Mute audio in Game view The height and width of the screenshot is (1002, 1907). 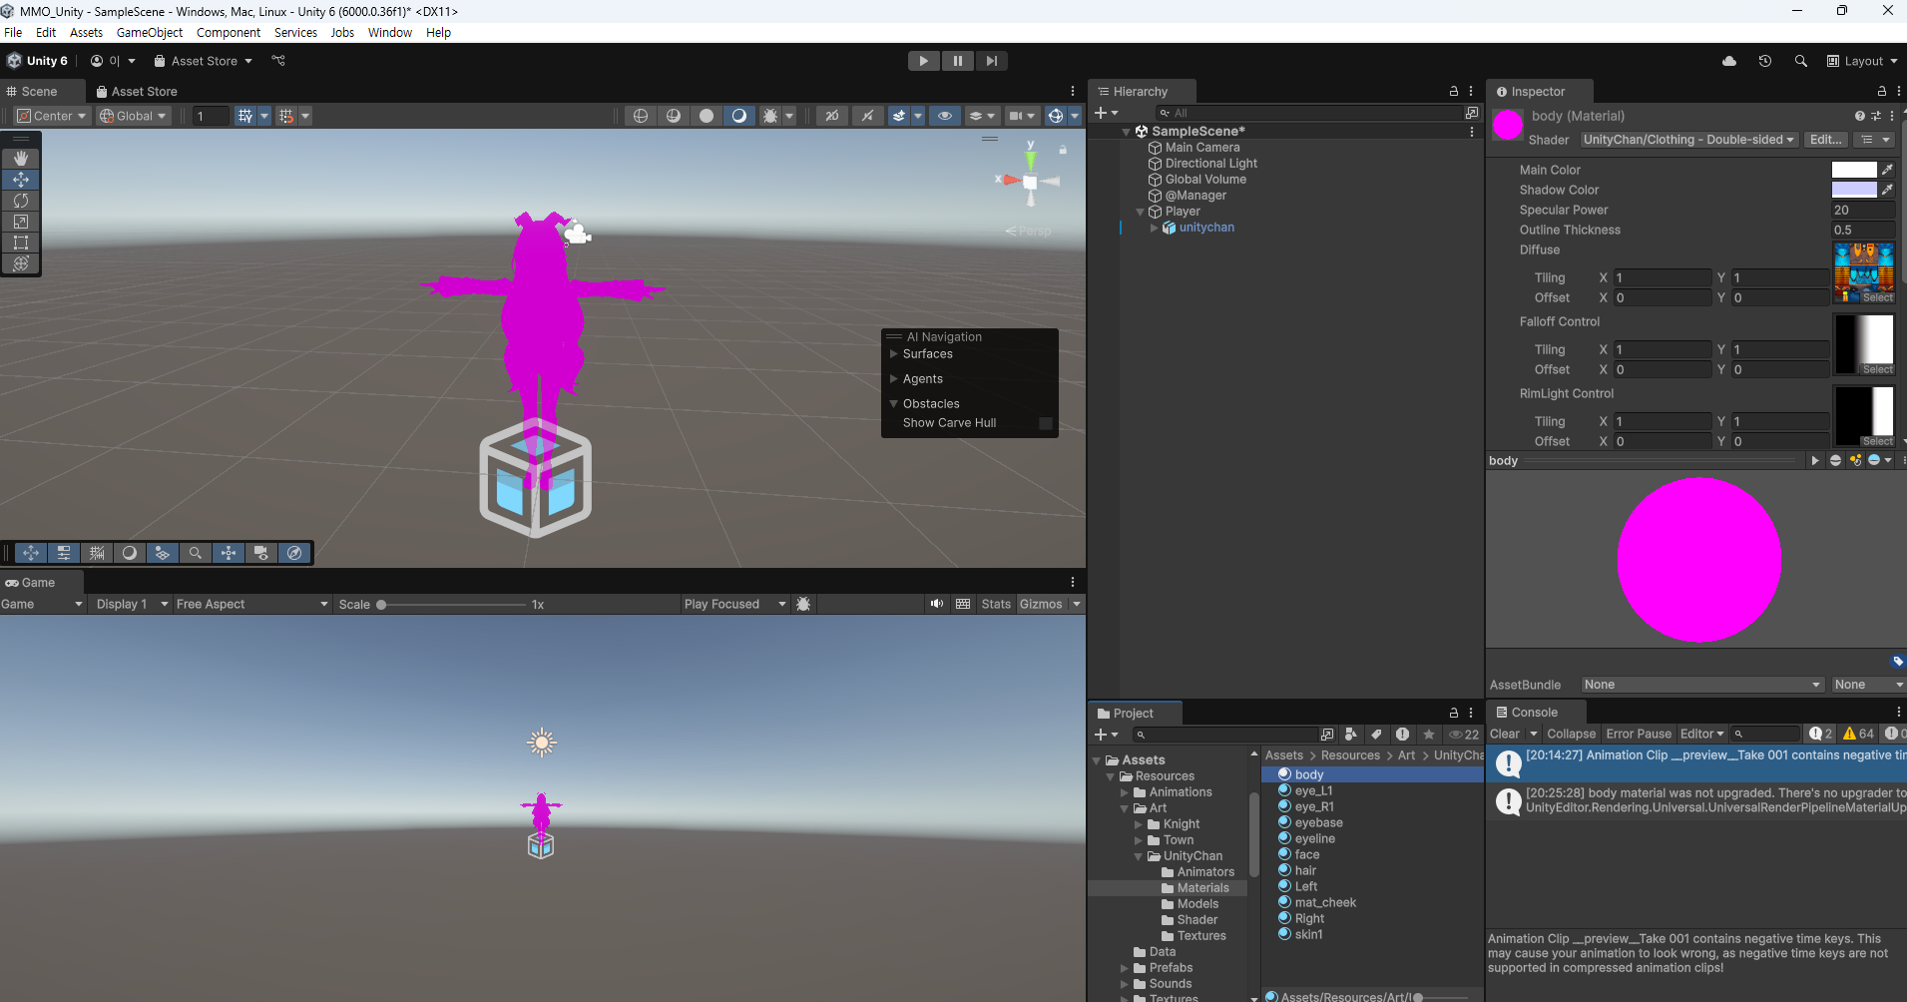pos(936,604)
